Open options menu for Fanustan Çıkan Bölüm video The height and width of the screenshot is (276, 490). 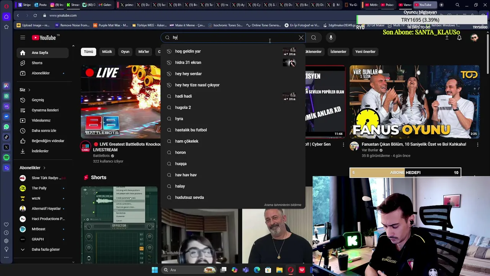(x=477, y=145)
